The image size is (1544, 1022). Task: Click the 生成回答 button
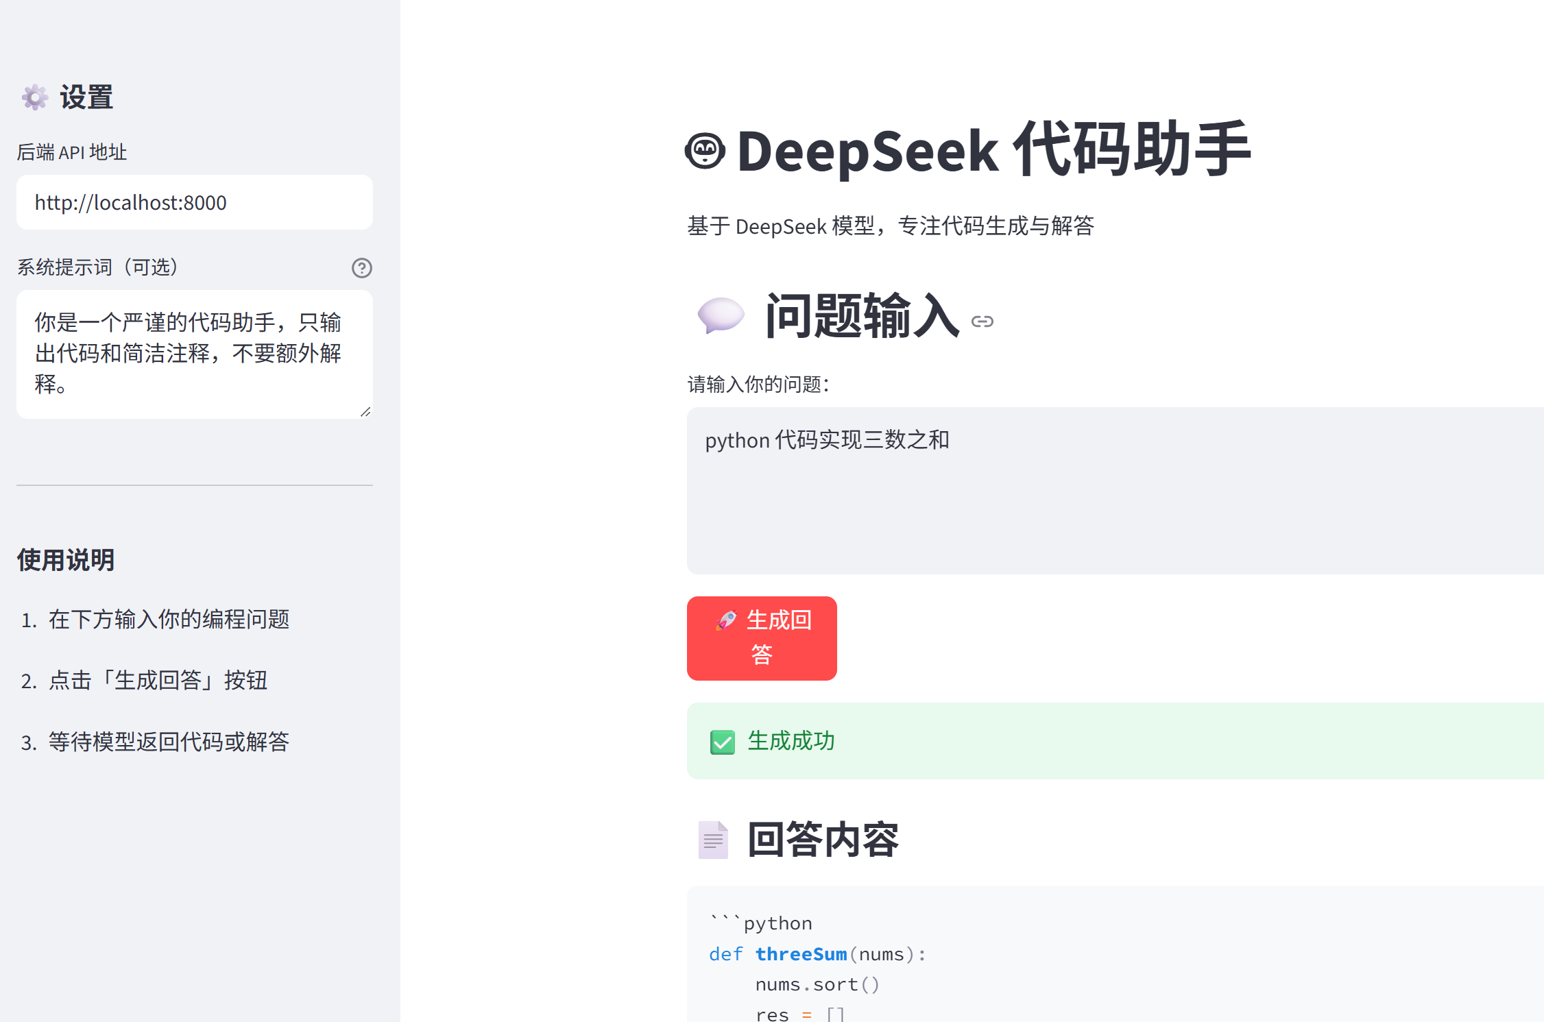(x=762, y=638)
